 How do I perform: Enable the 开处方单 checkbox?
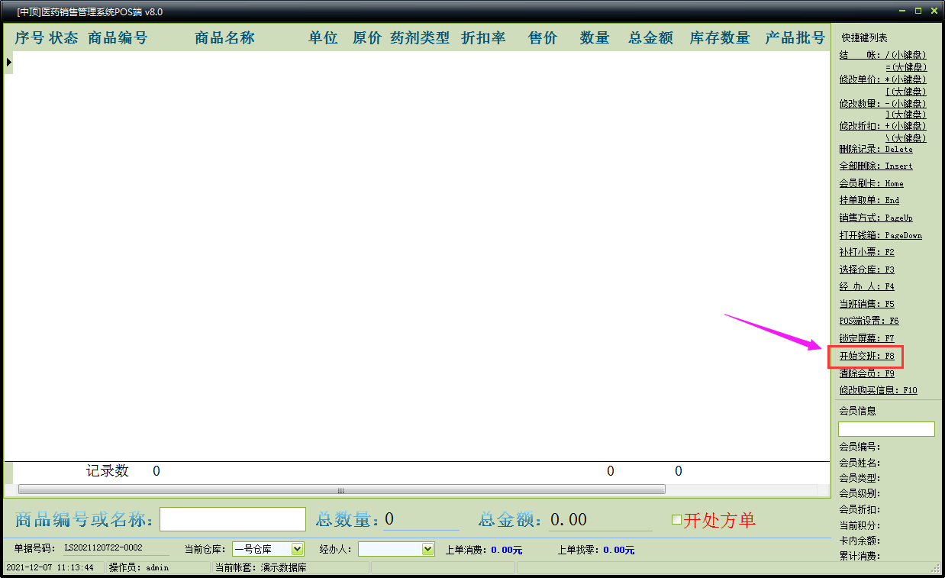coord(676,519)
